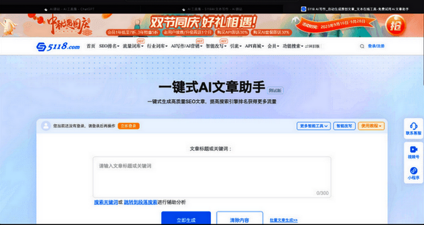The image size is (424, 225).
Task: Click the 跳转到段落搜索 link
Action: click(140, 202)
